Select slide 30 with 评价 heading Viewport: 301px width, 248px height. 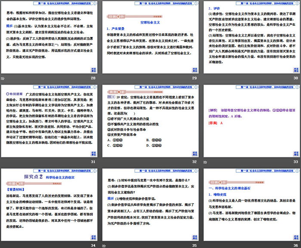(252, 37)
